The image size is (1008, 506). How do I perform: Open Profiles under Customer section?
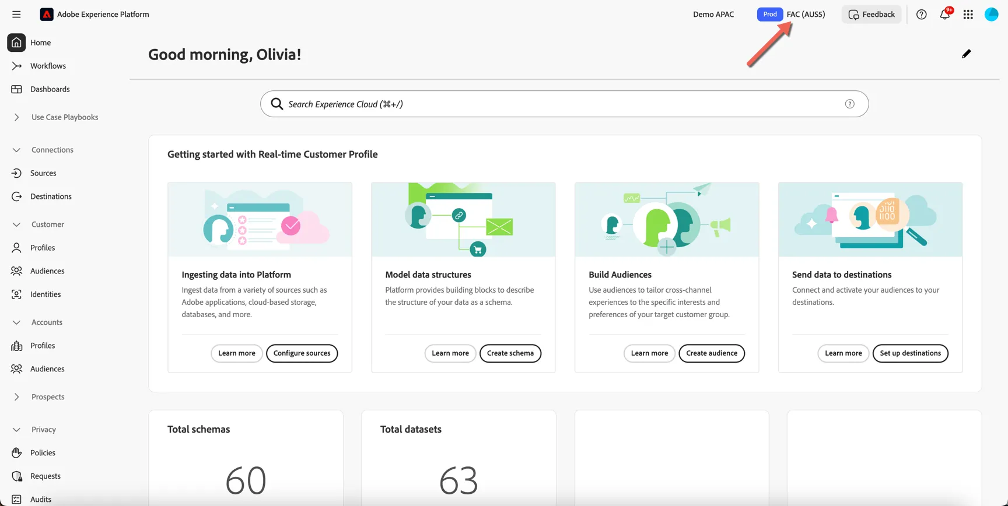(x=43, y=248)
